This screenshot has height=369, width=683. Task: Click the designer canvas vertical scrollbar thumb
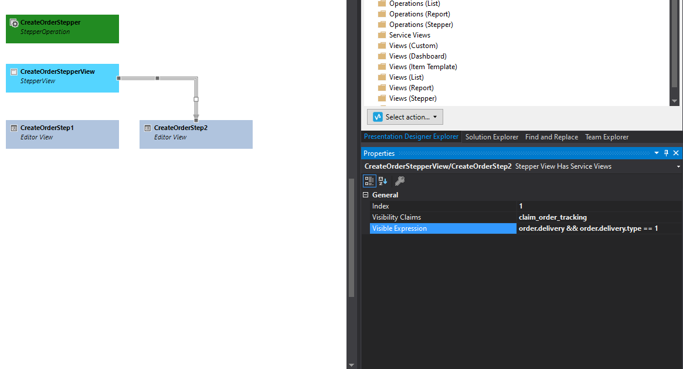click(352, 238)
